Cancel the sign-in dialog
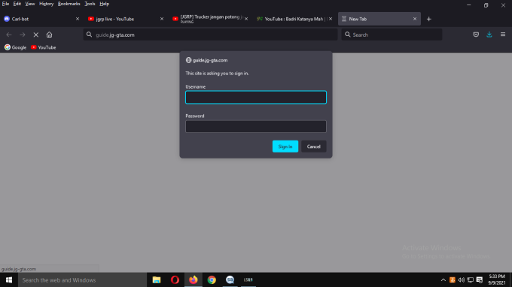This screenshot has width=512, height=287. click(313, 147)
